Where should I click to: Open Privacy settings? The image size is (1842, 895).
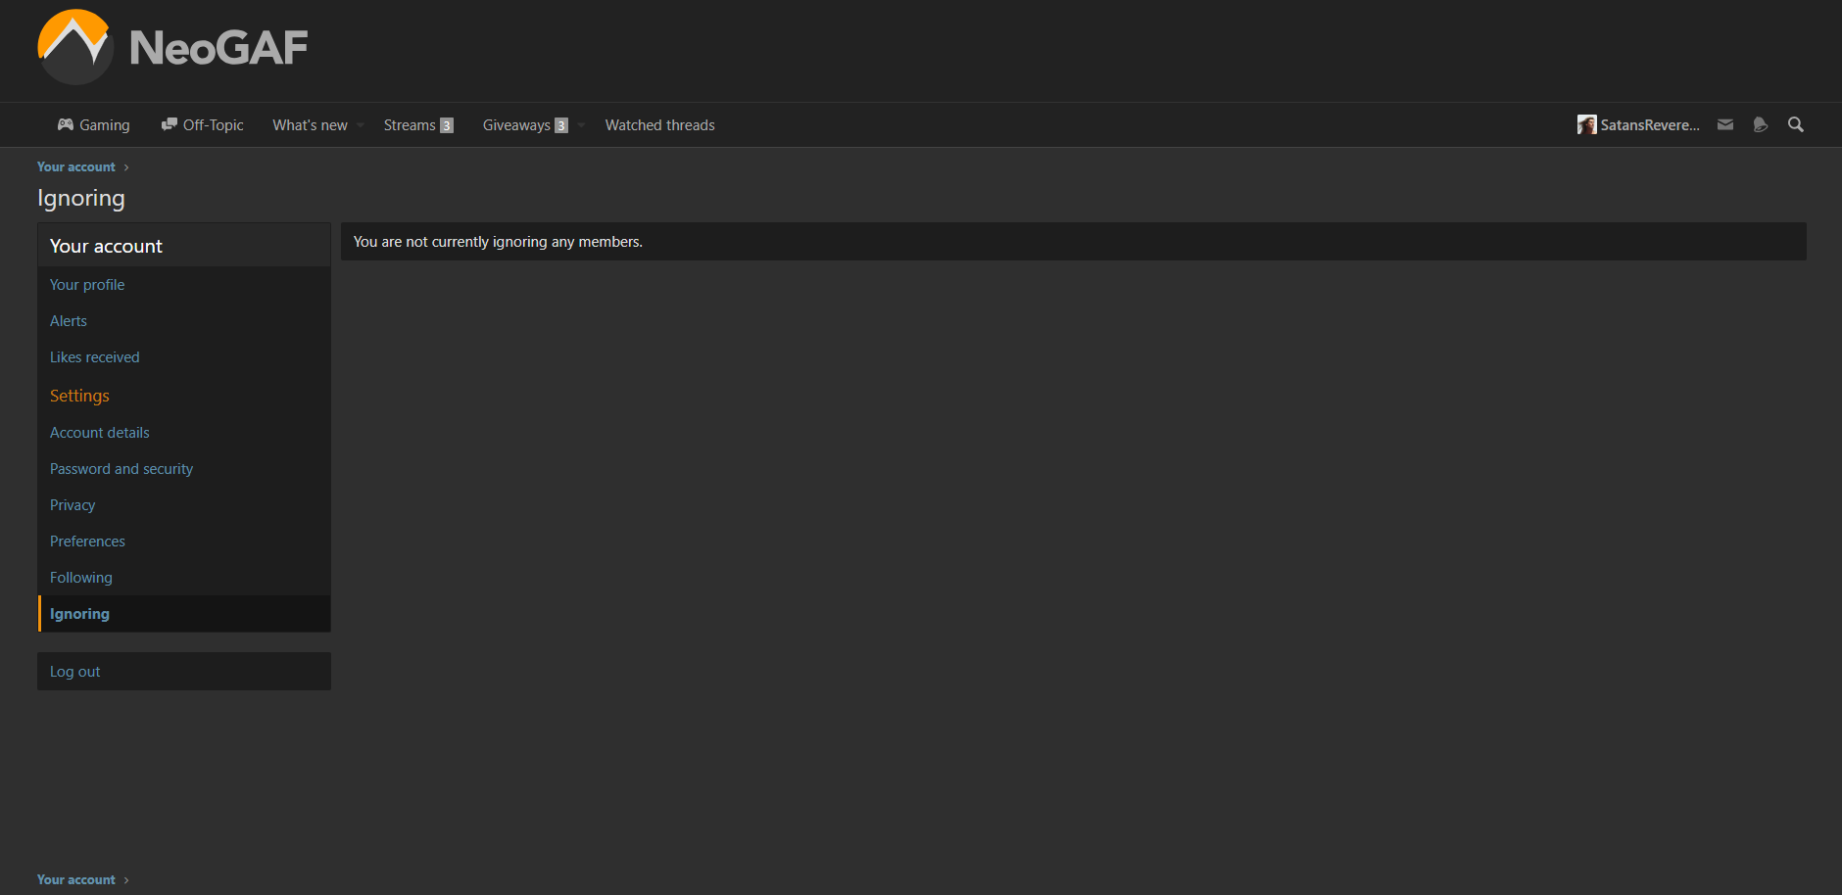coord(184,505)
